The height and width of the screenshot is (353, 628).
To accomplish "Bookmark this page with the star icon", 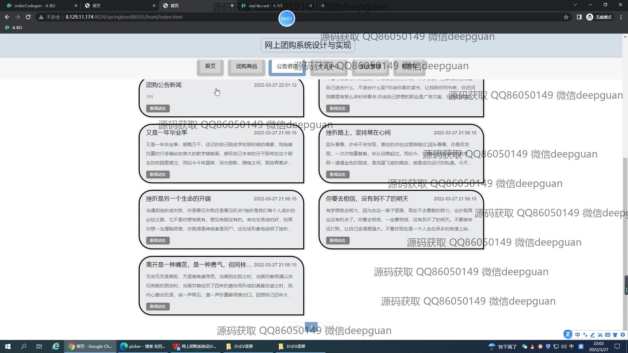I will click(566, 17).
